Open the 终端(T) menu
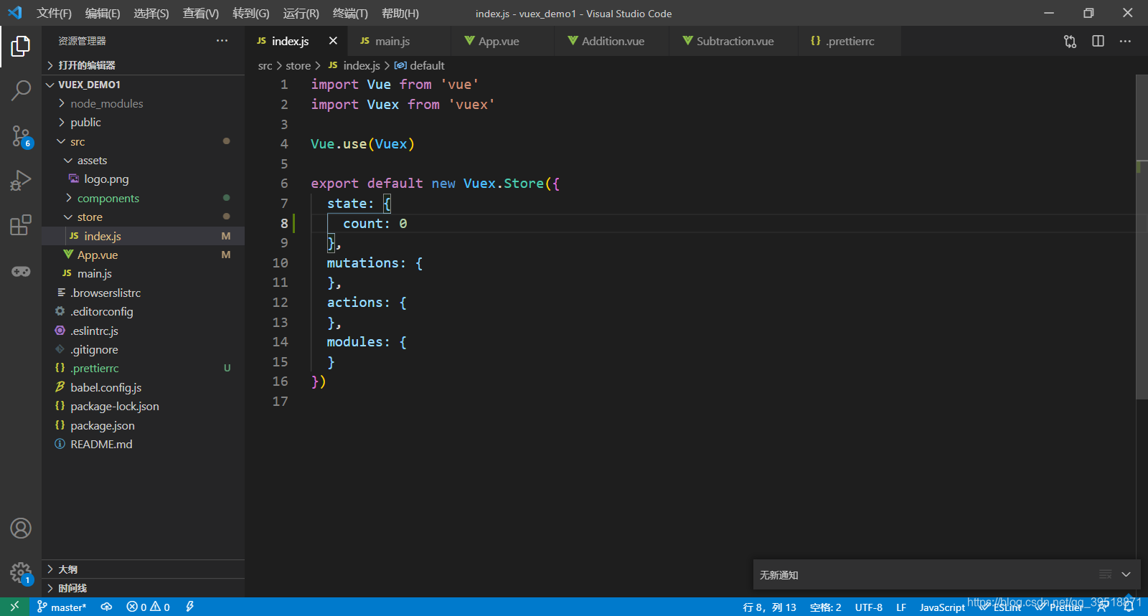 350,14
